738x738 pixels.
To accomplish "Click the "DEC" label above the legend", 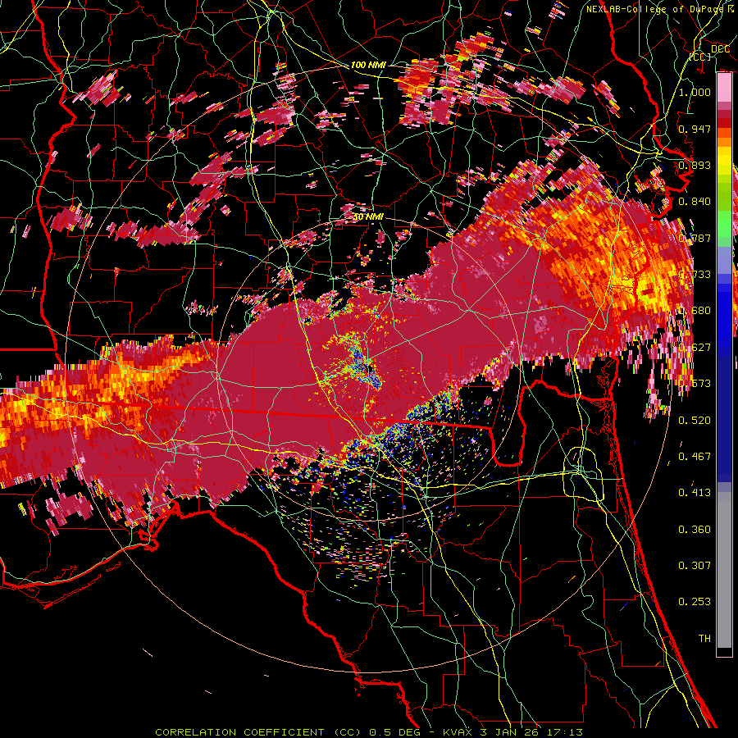I will click(720, 49).
